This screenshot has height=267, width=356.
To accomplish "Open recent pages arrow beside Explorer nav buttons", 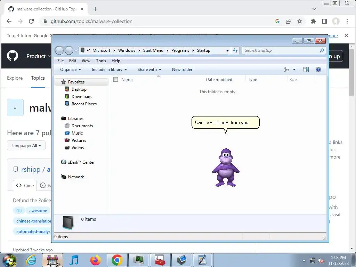I will [76, 51].
